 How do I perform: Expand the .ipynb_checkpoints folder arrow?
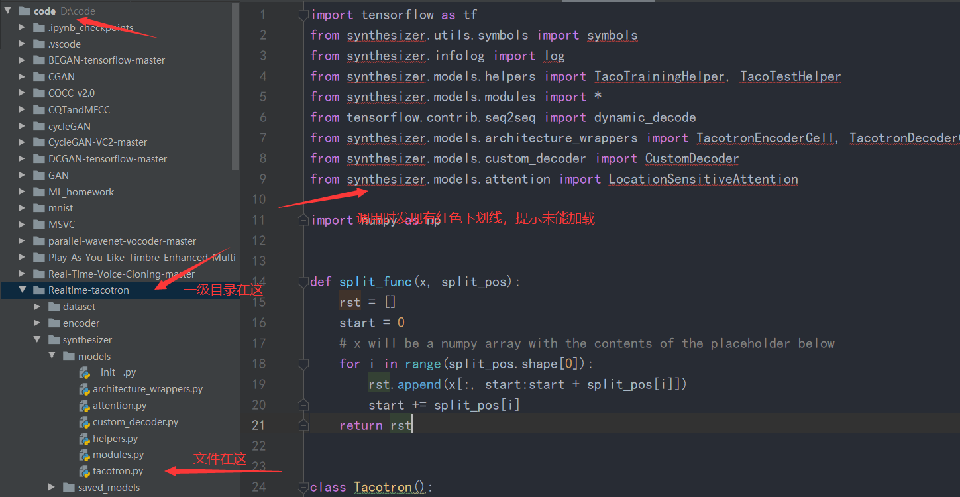point(22,27)
